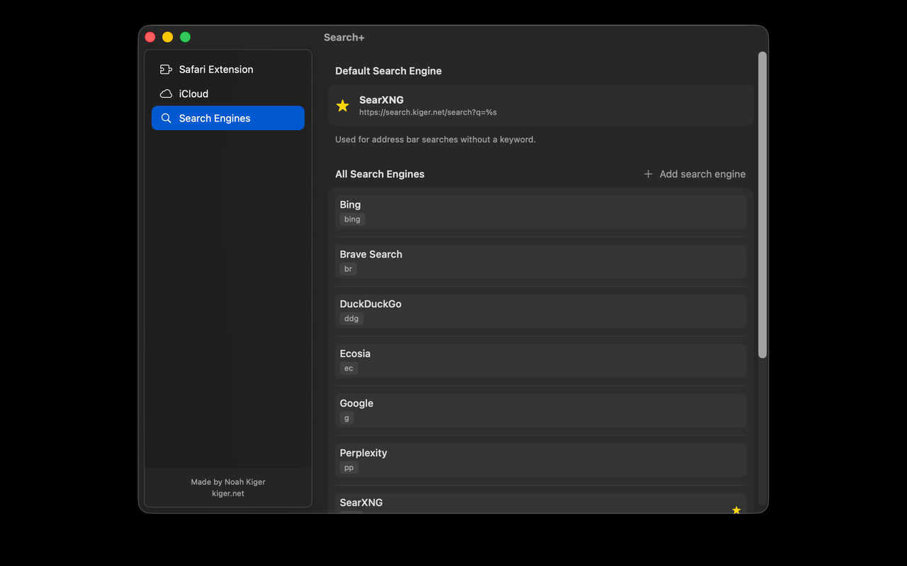Click the 'bing' keyword tag
Screen dimensions: 907x566
pos(352,219)
